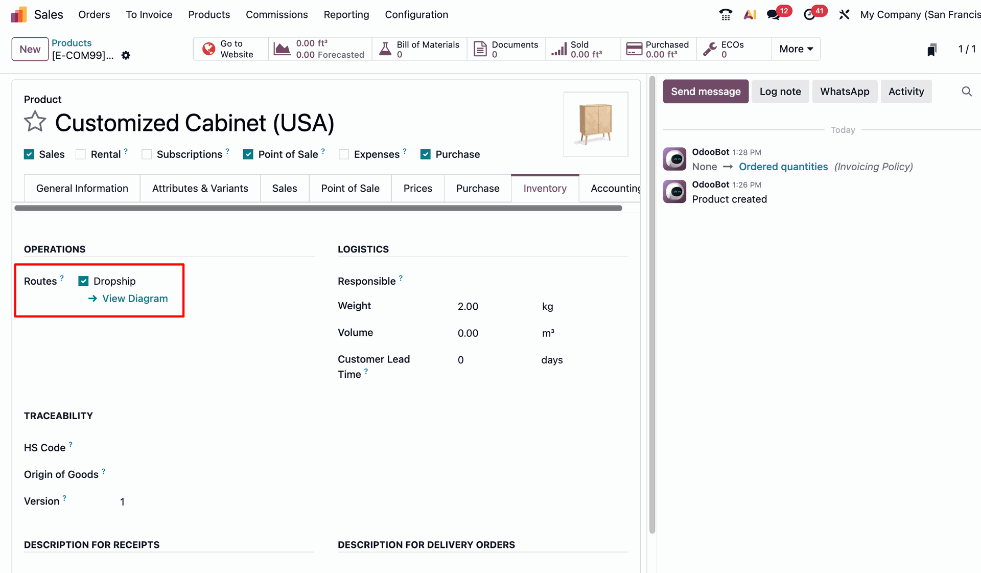Image resolution: width=981 pixels, height=573 pixels.
Task: Open the Configuration menu
Action: tap(416, 14)
